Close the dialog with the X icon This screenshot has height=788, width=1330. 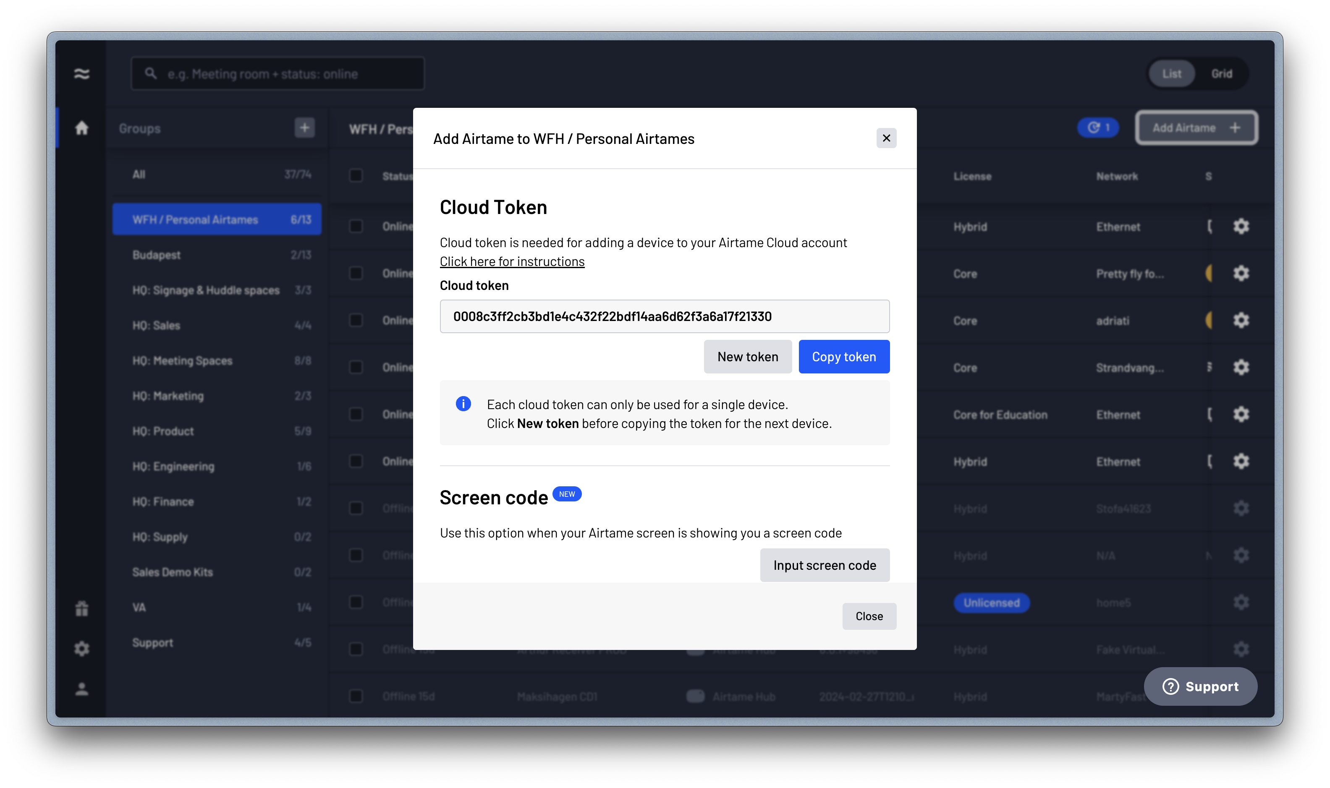886,138
